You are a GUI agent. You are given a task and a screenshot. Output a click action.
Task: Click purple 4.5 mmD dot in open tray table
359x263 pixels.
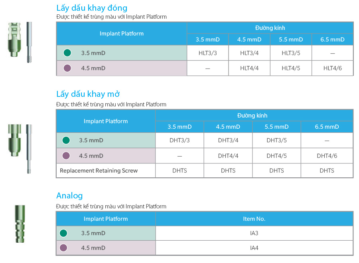(66, 156)
